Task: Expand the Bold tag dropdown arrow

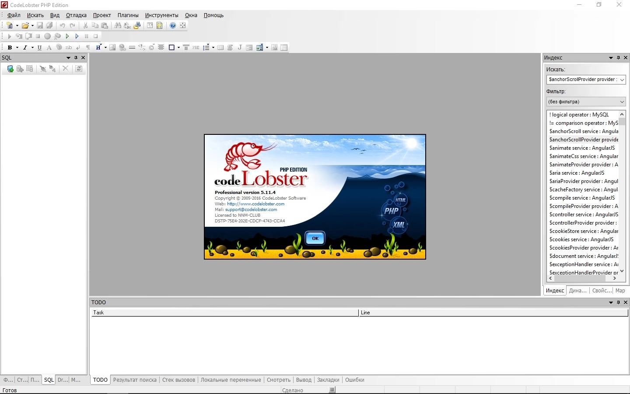Action: tap(17, 47)
